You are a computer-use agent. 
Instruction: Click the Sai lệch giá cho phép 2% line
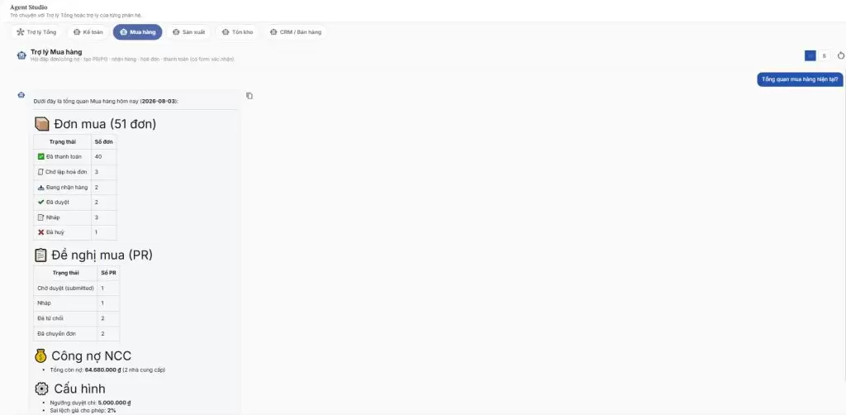pos(83,410)
